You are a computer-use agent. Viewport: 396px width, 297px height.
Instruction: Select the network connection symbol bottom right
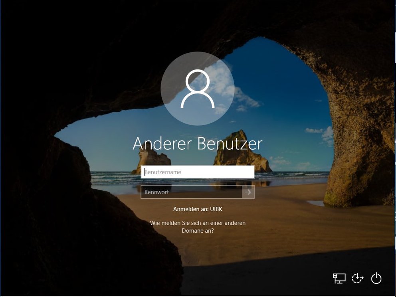tap(339, 278)
